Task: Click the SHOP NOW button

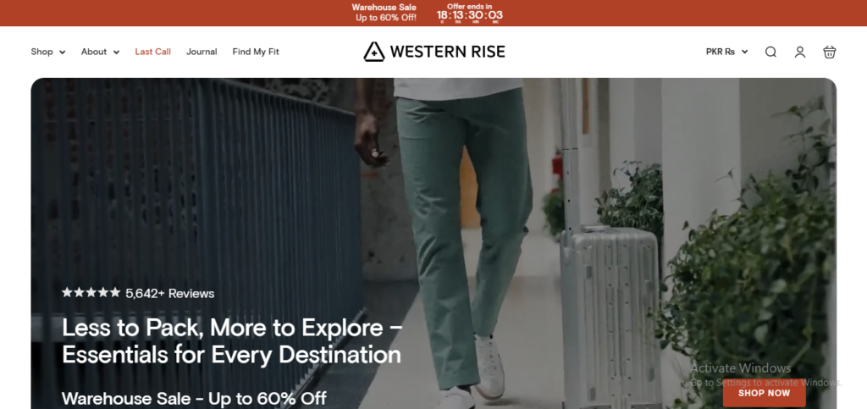Action: 765,393
